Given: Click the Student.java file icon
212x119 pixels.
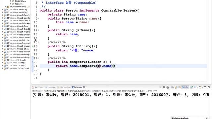Looking at the screenshot, I should (13, 1).
